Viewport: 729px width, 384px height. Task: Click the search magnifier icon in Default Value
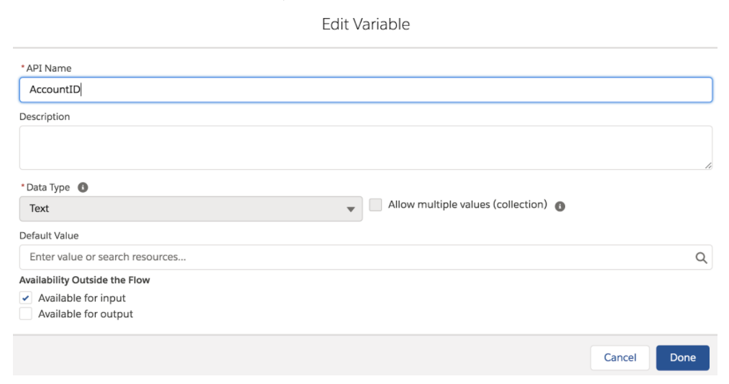pyautogui.click(x=701, y=257)
